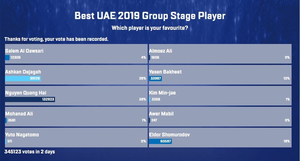Click Nguyen Quang Hai's 132923 vote bar
Screen dimensions: 300x161
pyautogui.click(x=30, y=99)
